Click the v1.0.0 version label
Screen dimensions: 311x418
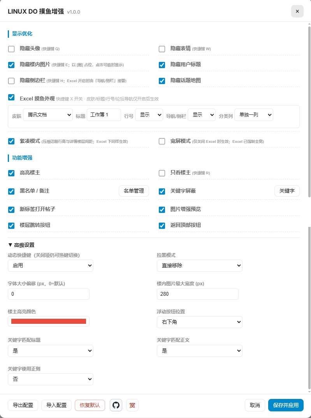tap(74, 12)
